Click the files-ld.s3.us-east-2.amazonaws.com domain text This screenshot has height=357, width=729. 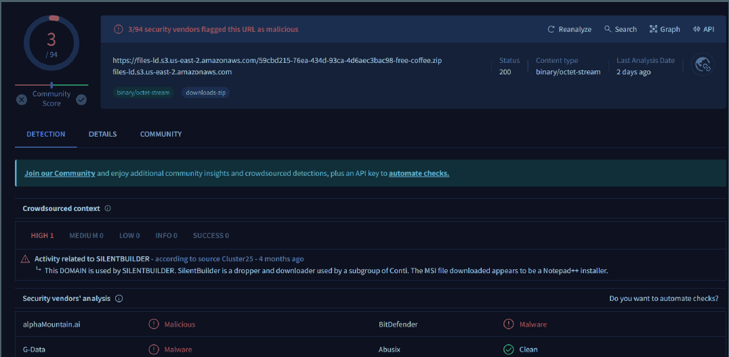point(172,72)
